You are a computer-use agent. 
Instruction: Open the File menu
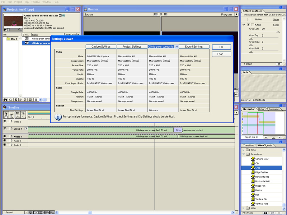(3, 2)
